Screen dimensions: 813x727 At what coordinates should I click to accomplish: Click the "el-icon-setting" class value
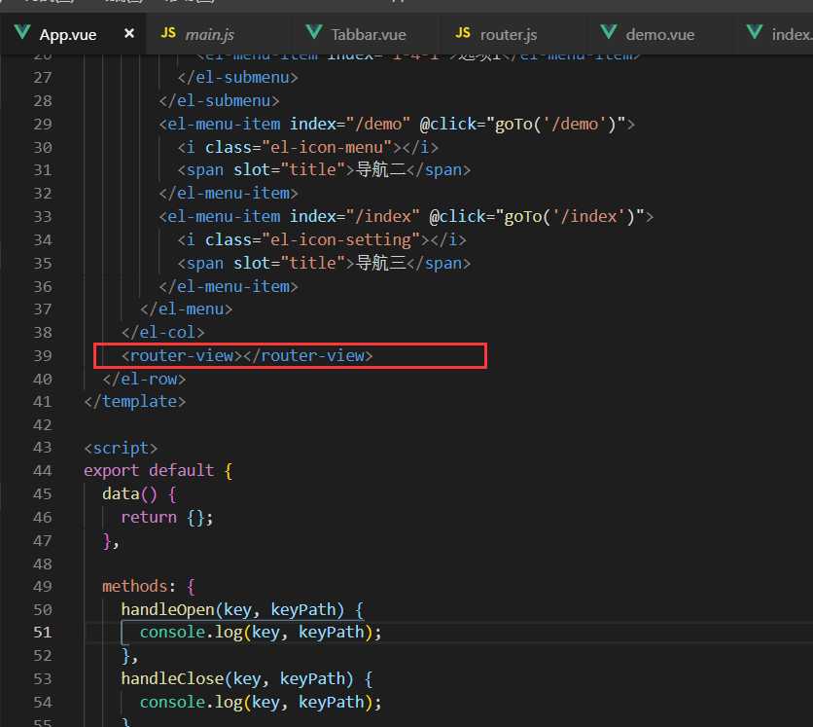point(340,240)
